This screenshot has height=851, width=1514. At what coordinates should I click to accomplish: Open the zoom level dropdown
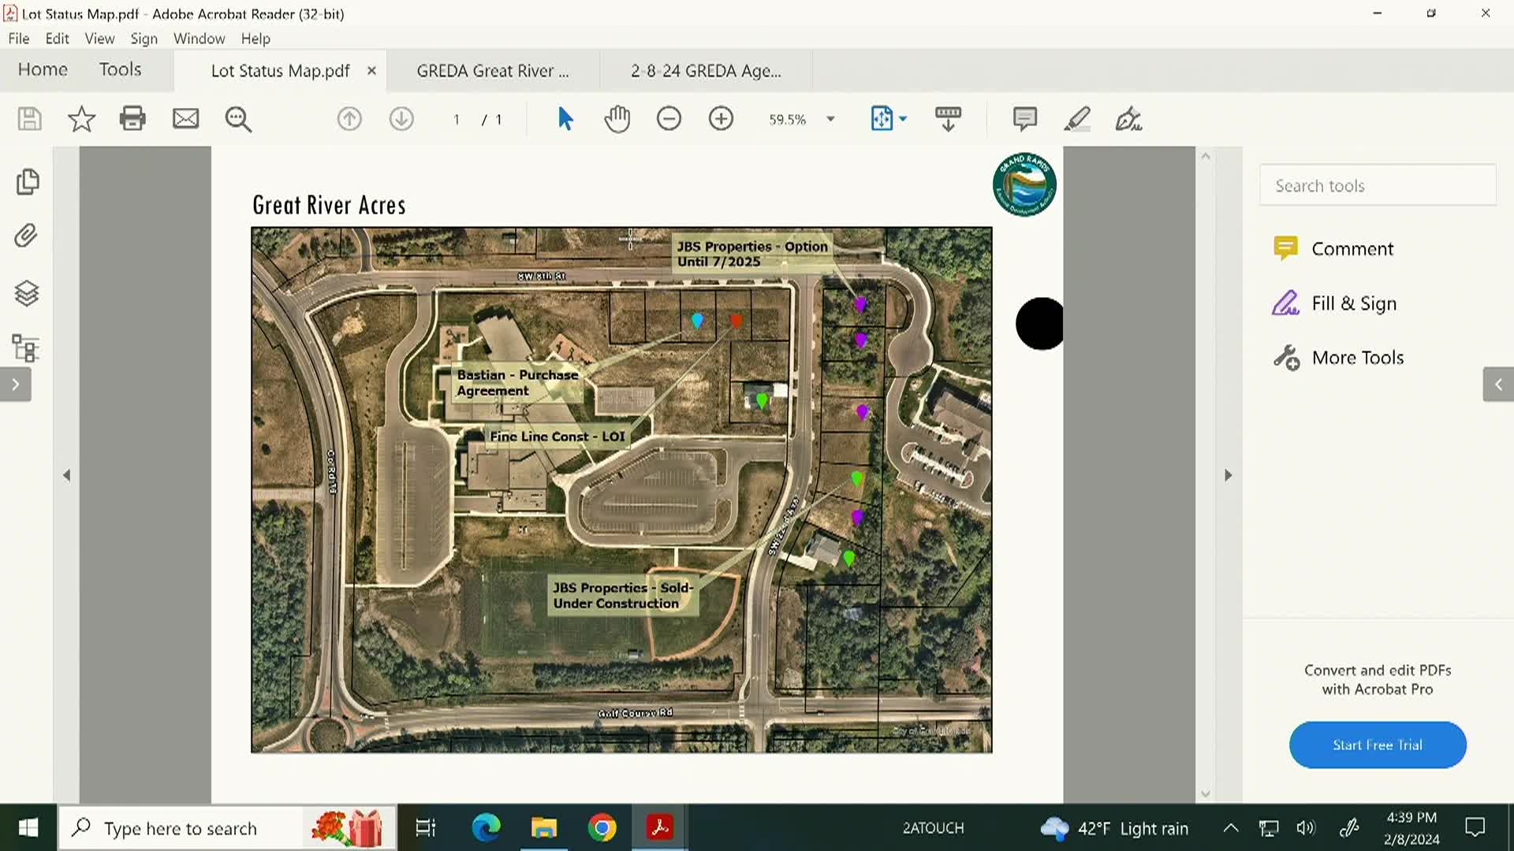[830, 119]
